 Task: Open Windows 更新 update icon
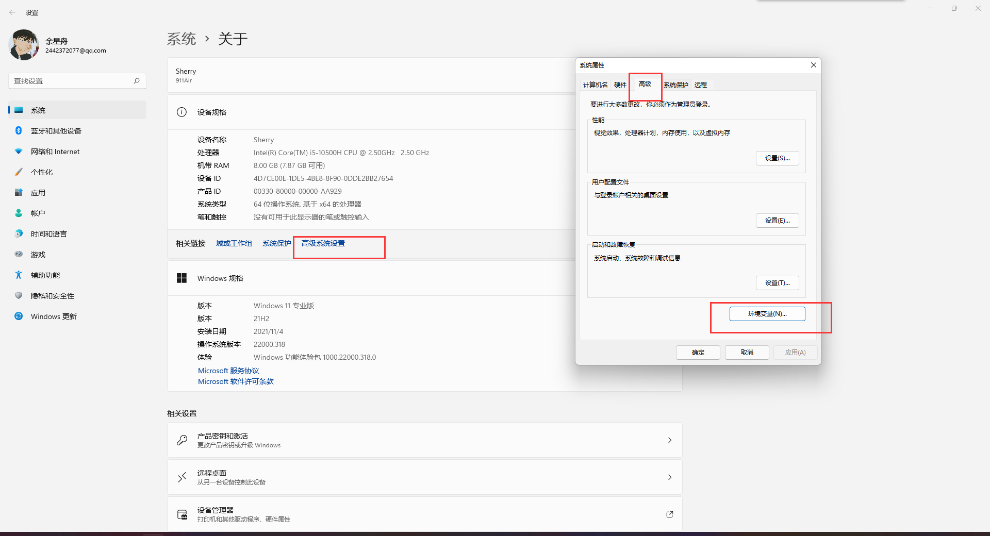tap(19, 316)
